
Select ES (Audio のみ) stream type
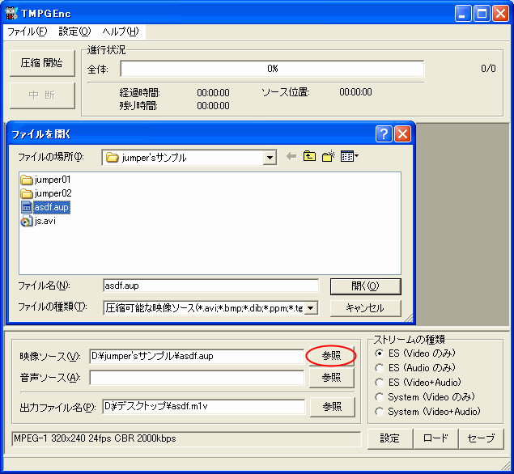[380, 368]
